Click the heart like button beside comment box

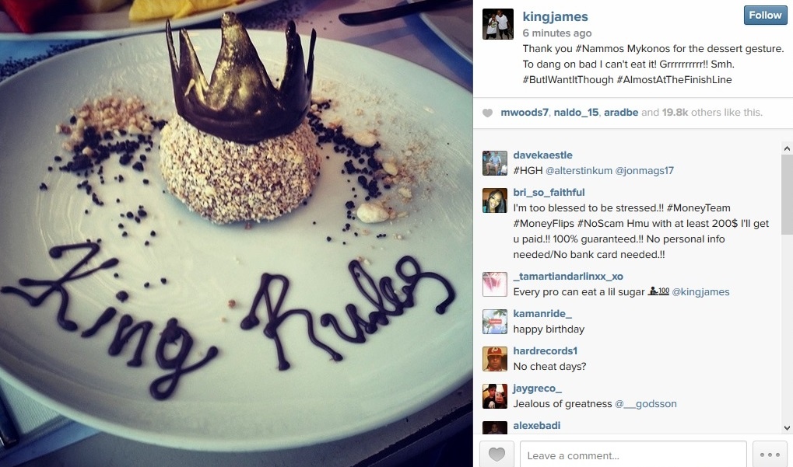[x=497, y=455]
